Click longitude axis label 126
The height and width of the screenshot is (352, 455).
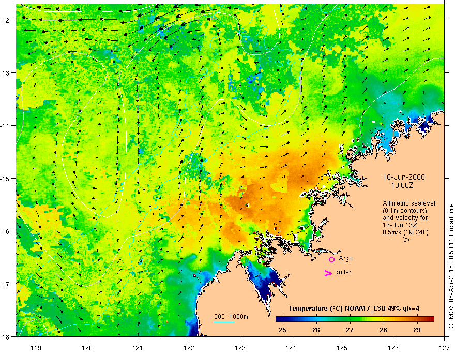tap(393, 348)
